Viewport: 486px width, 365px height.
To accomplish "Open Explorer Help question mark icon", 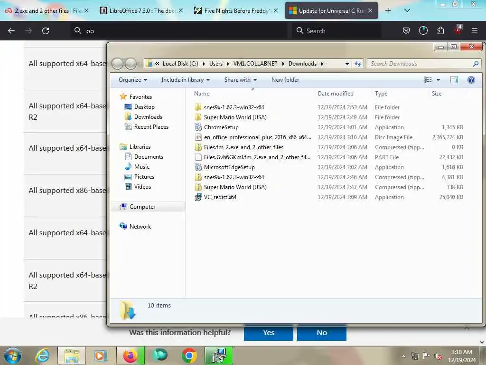I will point(471,80).
